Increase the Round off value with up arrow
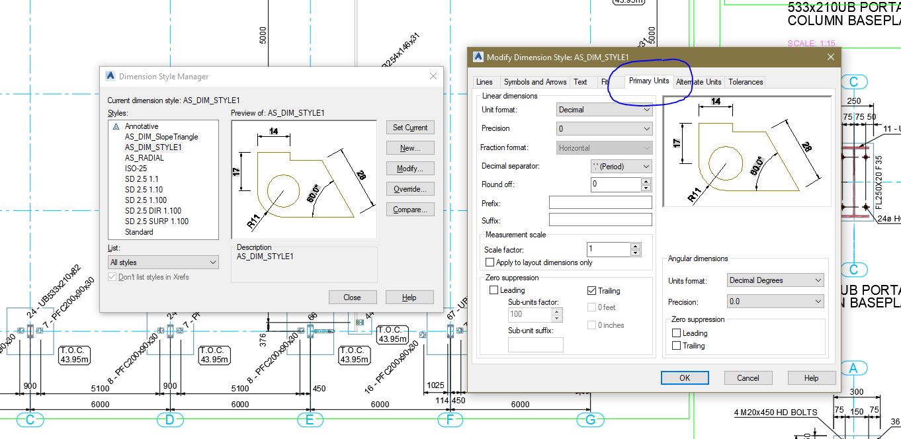Viewport: 901px width, 439px height. pyautogui.click(x=646, y=181)
